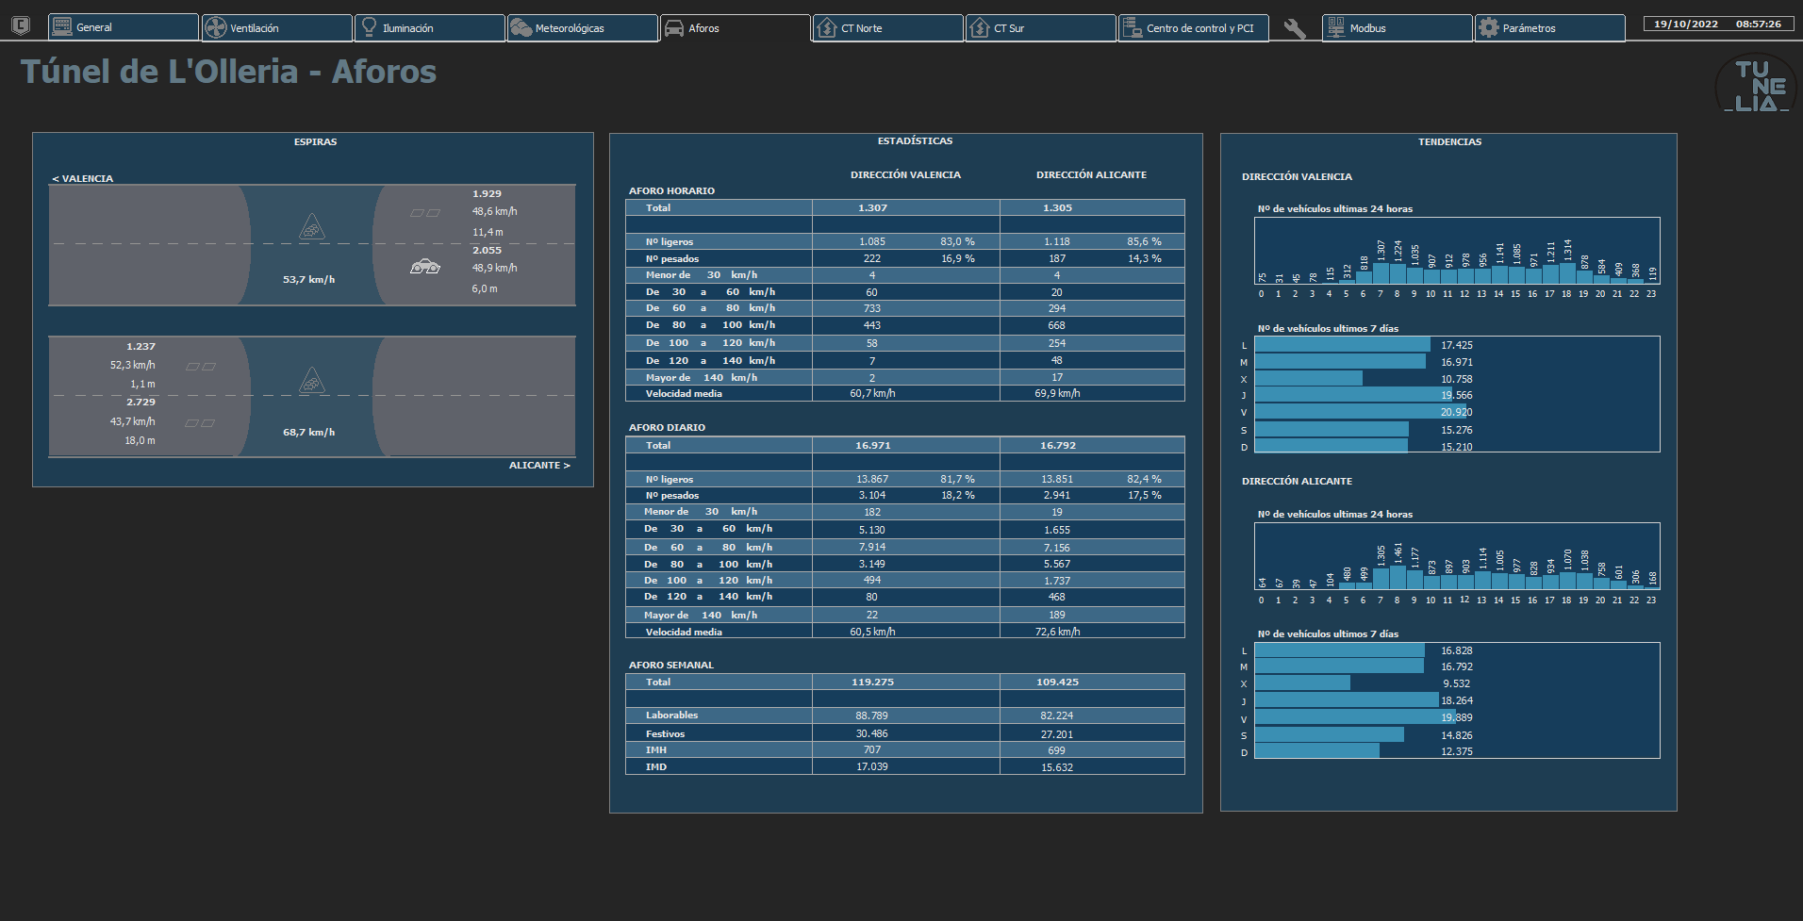1803x921 pixels.
Task: Select the car queue icon in Valencia lane
Action: pos(425,268)
